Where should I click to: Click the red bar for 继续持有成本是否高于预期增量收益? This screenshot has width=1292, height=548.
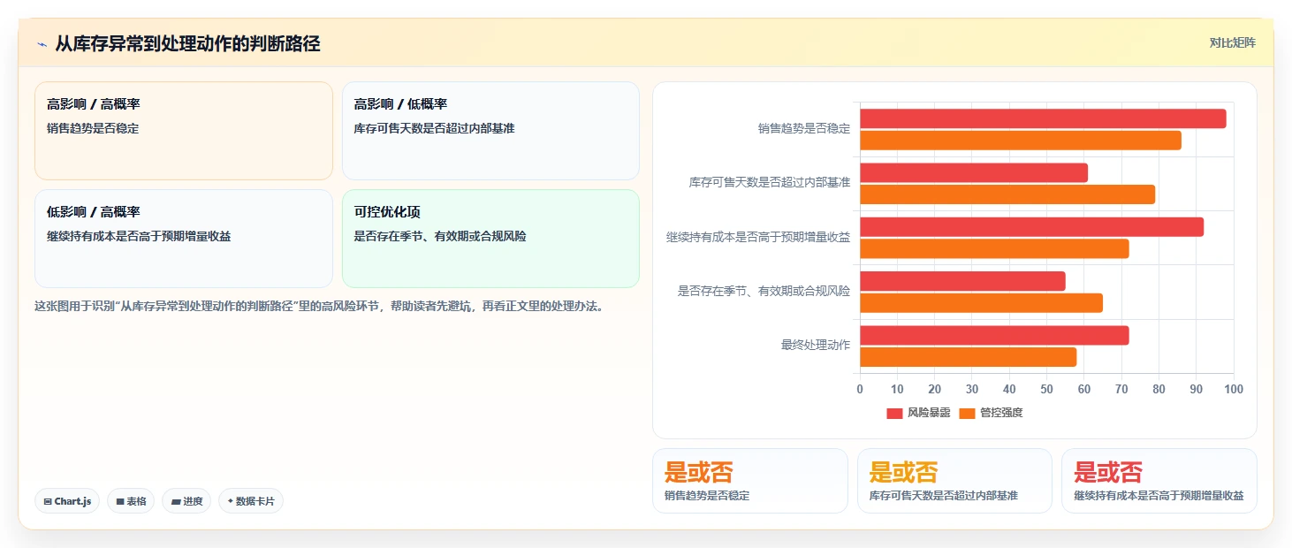pyautogui.click(x=1031, y=227)
